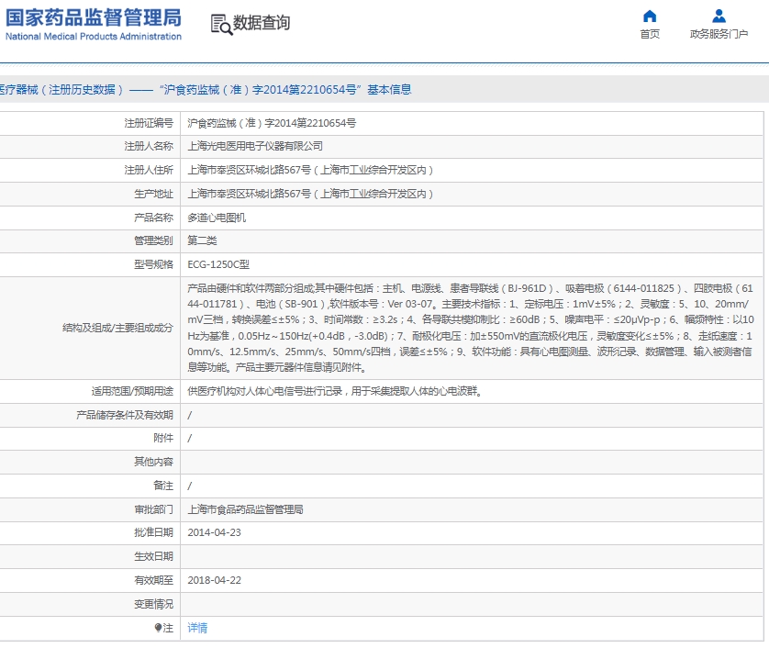Screen dimensions: 769x648
Task: Select approval date 2014-04-23
Action: click(215, 532)
